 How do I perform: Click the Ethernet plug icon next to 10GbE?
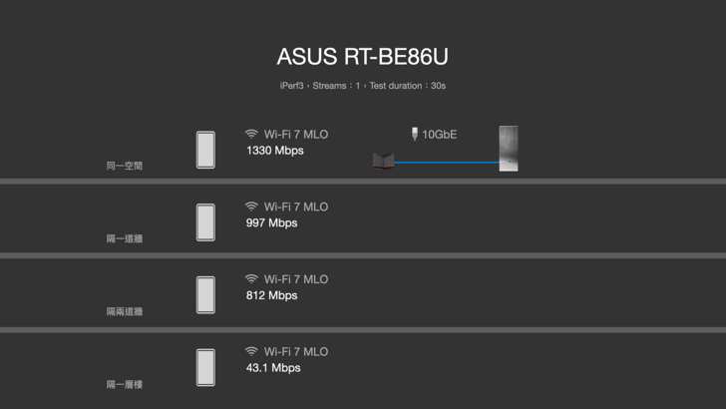tap(415, 134)
